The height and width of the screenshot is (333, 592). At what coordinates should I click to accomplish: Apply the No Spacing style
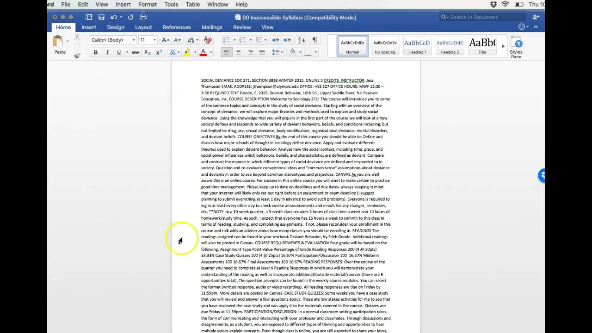(385, 46)
